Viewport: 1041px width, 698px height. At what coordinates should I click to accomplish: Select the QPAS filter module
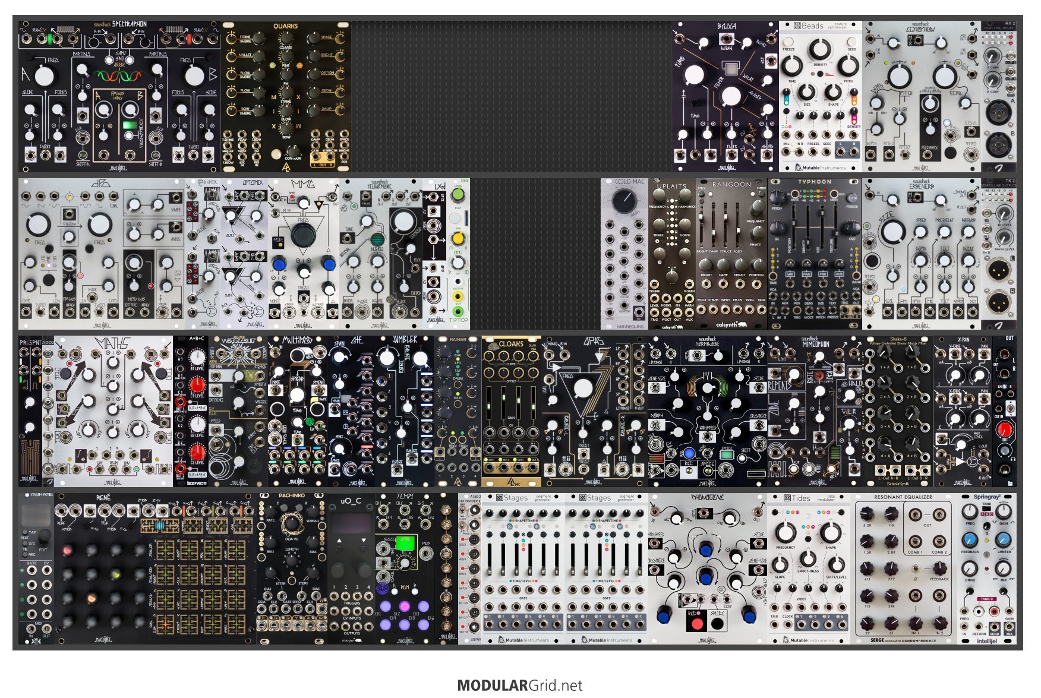tap(595, 412)
